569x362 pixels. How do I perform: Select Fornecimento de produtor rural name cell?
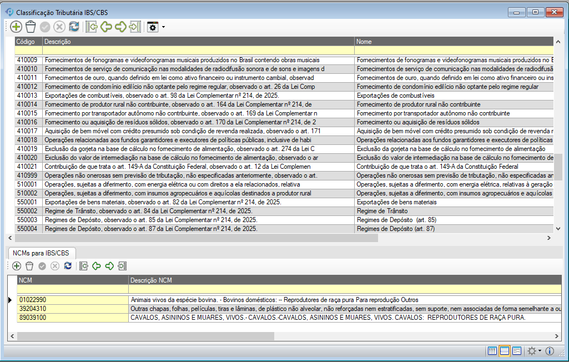[x=454, y=104]
